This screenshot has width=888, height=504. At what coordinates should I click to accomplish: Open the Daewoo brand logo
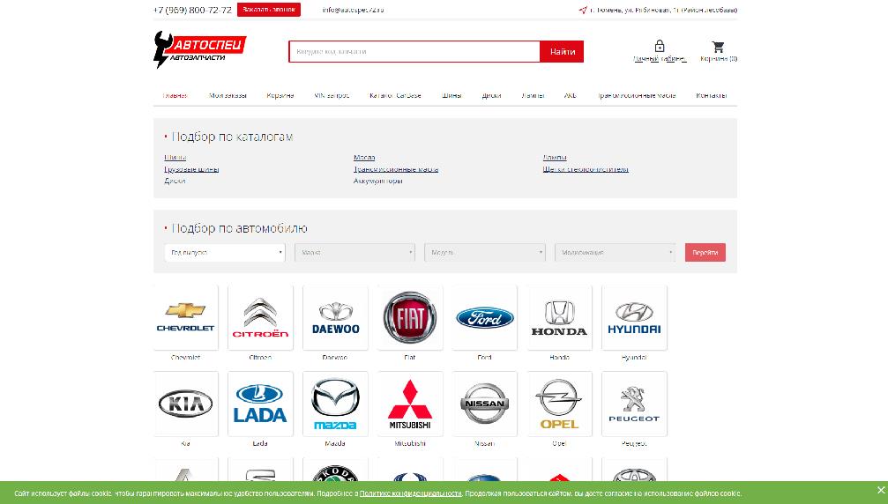(335, 318)
